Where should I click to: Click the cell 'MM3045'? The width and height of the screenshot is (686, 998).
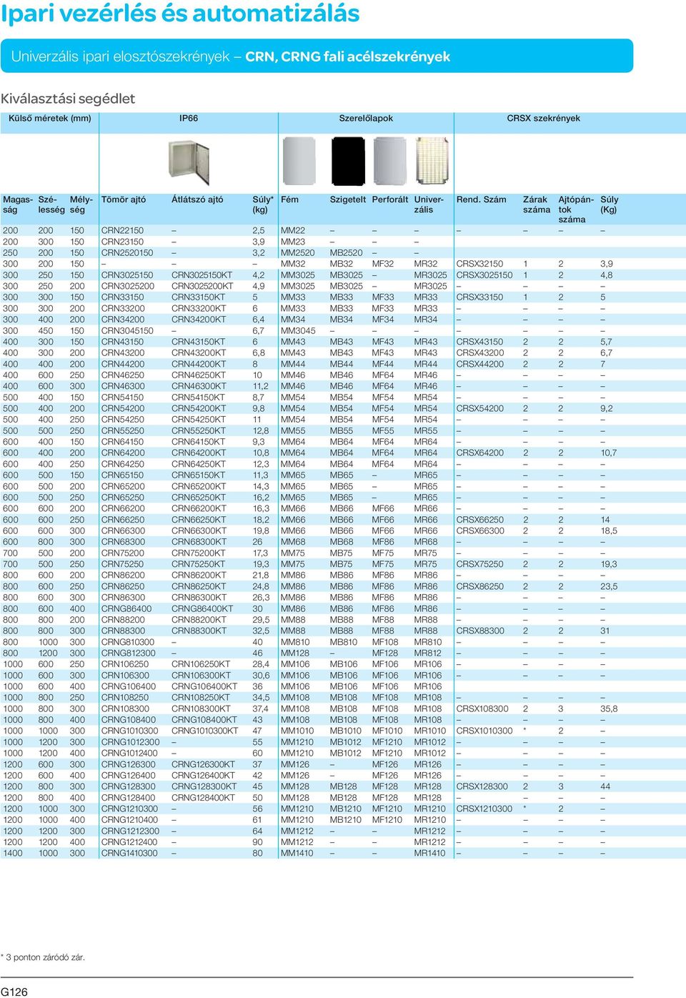click(298, 330)
